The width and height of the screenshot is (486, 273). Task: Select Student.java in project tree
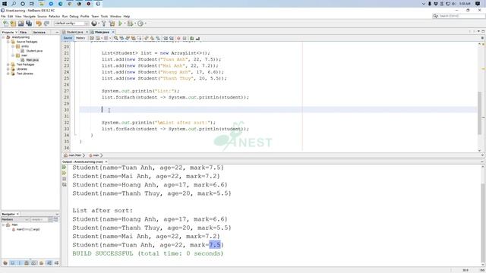pos(34,51)
